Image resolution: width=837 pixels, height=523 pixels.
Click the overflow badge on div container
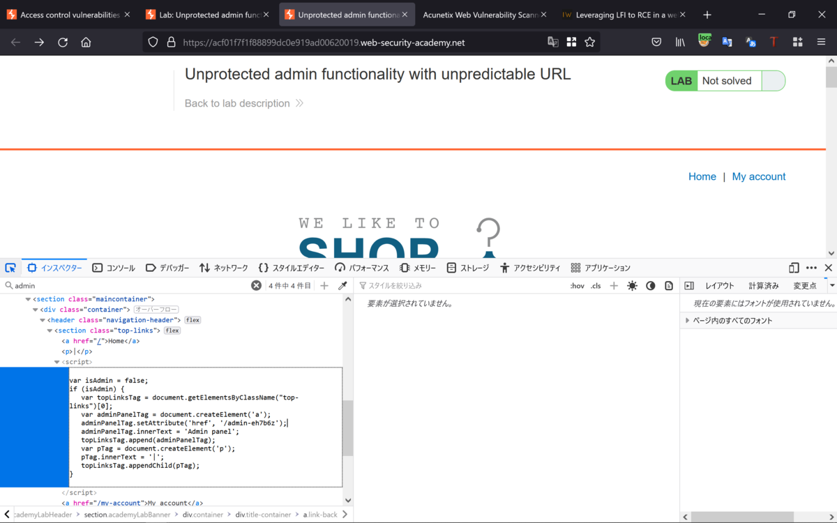(x=156, y=310)
